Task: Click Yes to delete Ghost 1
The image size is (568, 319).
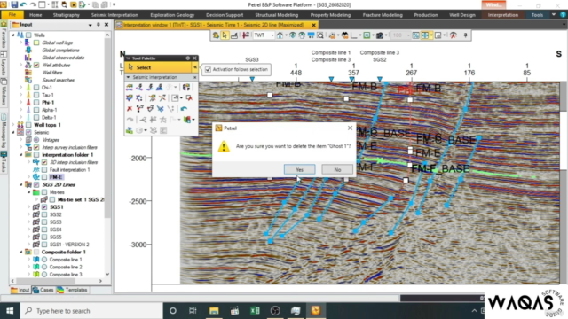Action: tap(299, 169)
